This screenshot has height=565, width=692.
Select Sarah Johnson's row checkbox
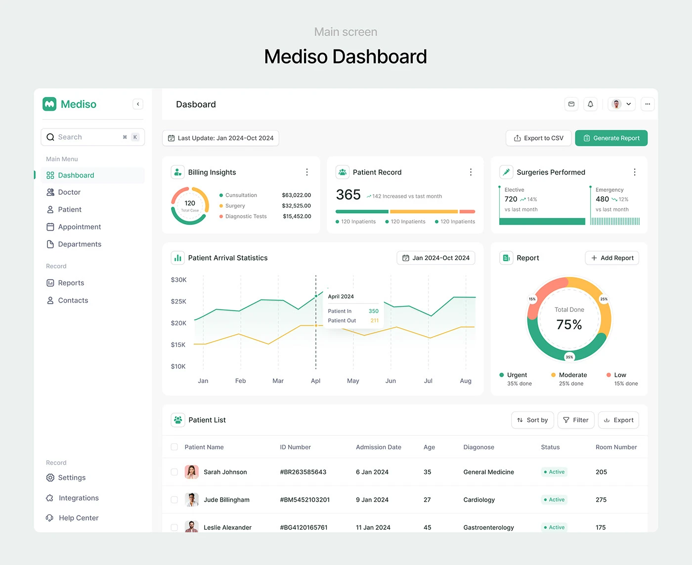point(174,472)
